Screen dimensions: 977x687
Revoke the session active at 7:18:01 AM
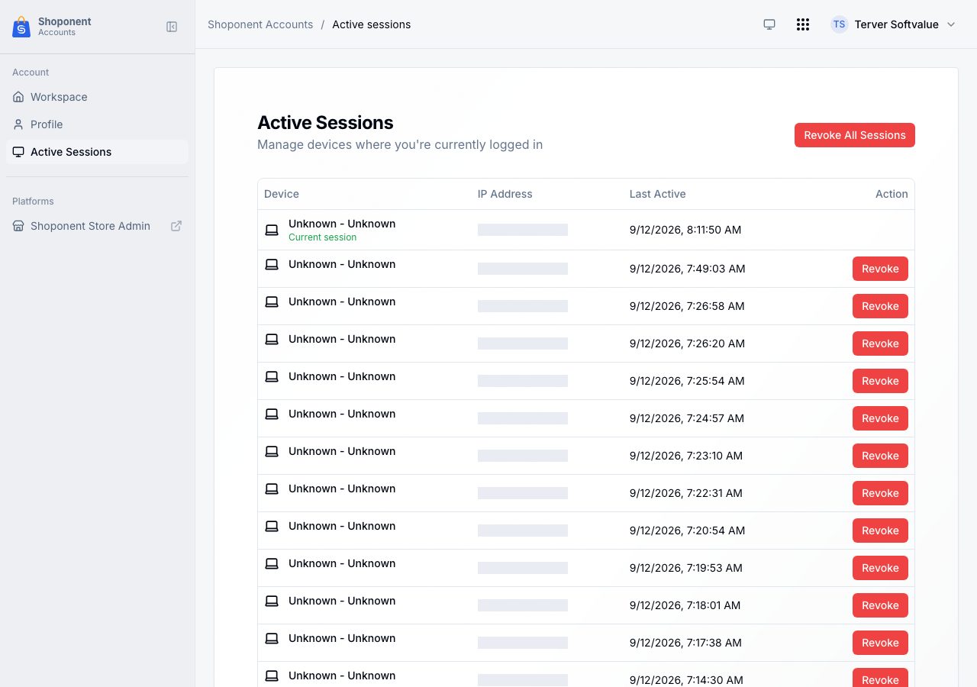click(x=880, y=605)
